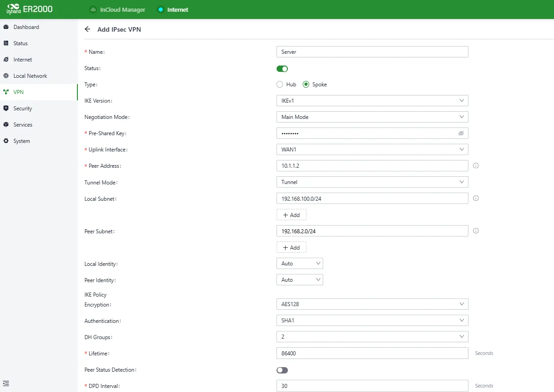Open the Encryption AES128 dropdown
The width and height of the screenshot is (554, 392).
click(372, 304)
